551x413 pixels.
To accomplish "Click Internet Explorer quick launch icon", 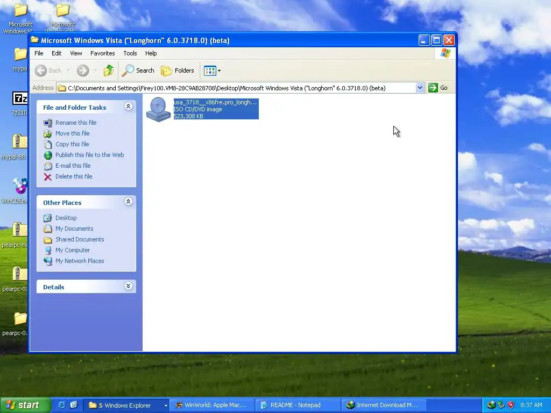I will tap(61, 405).
